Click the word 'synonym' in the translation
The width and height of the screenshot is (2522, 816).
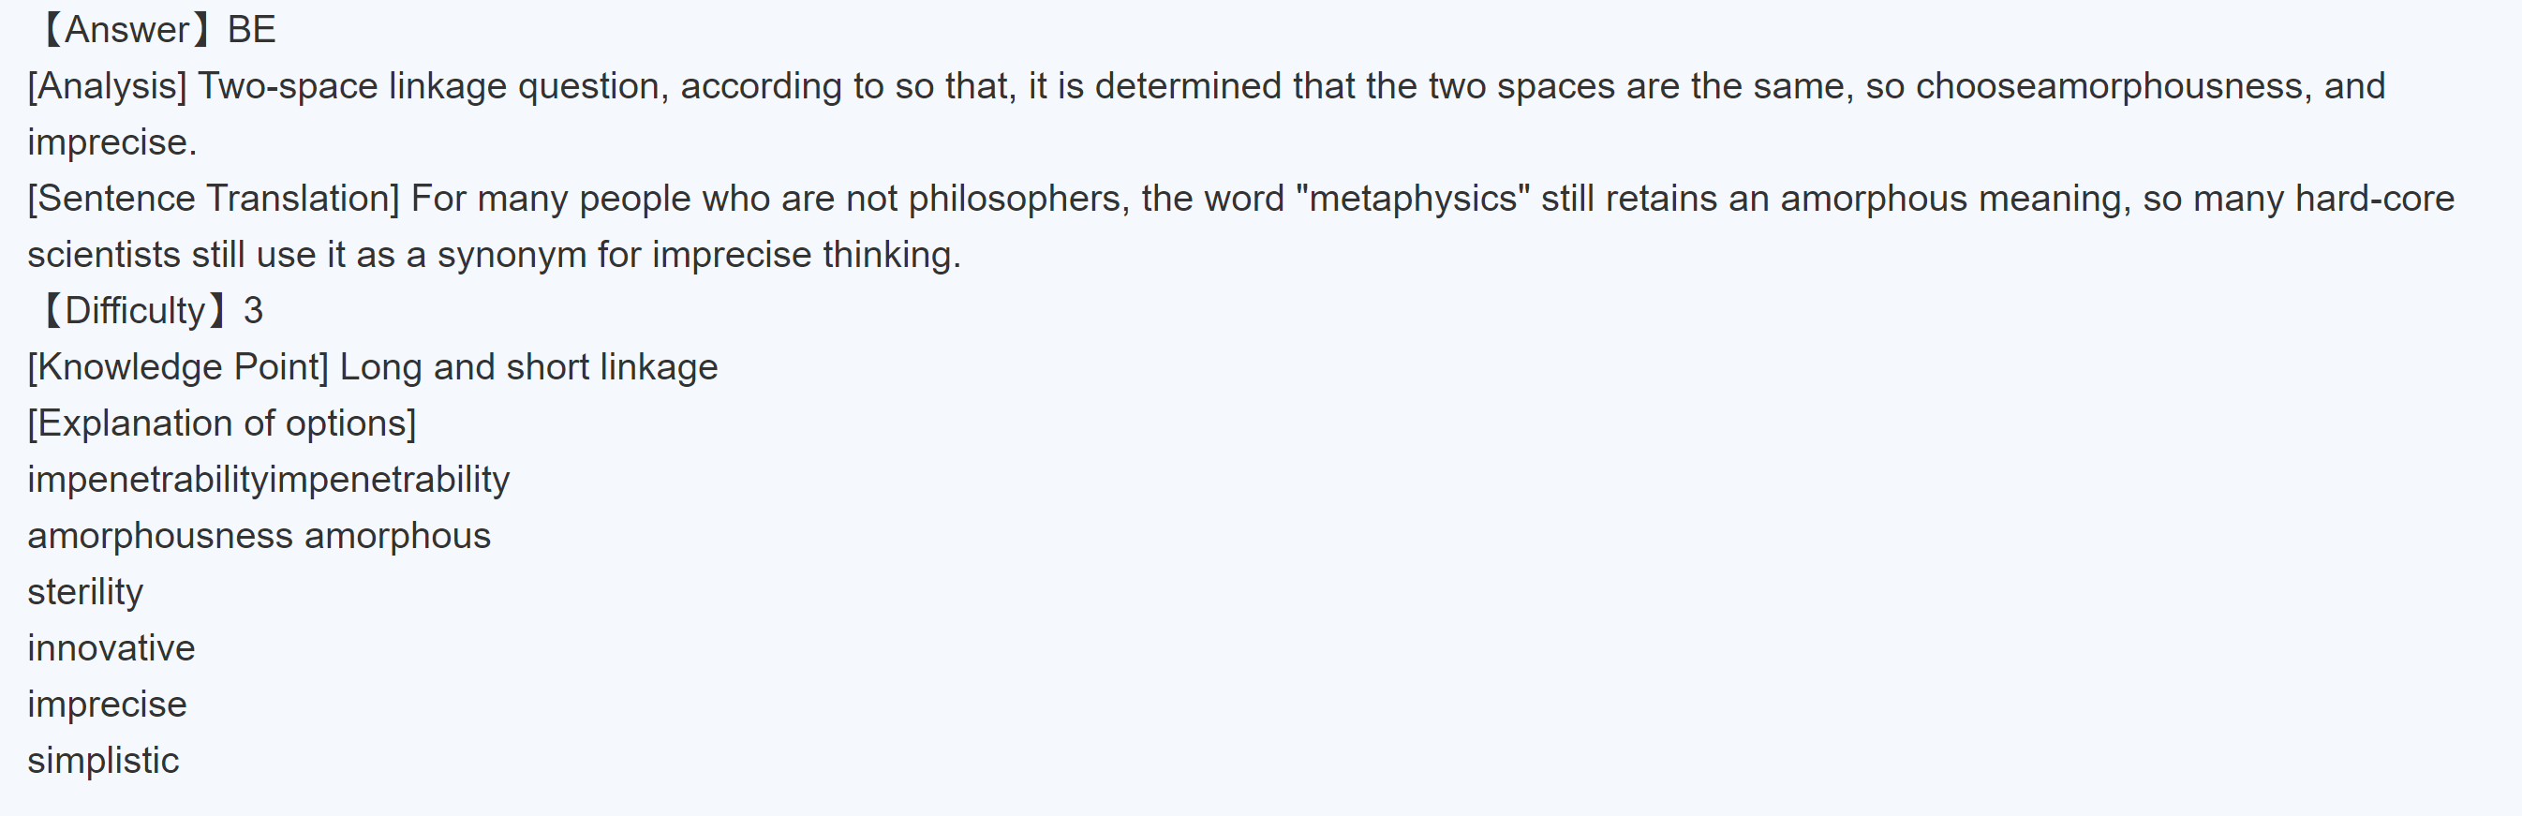[512, 256]
